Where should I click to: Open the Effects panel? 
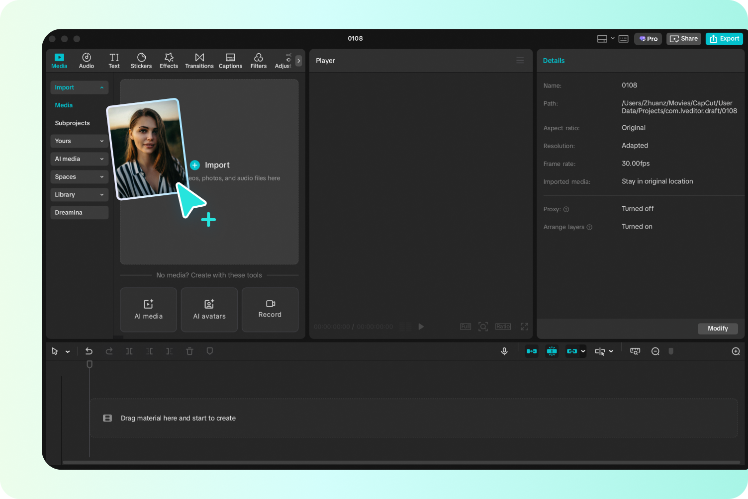click(x=169, y=60)
